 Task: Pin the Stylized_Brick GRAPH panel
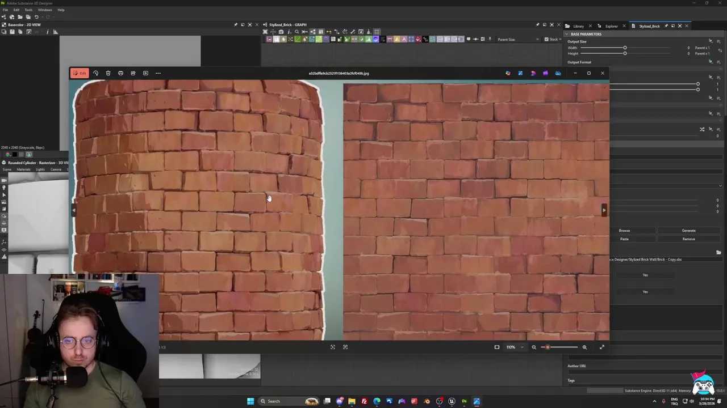click(x=537, y=25)
